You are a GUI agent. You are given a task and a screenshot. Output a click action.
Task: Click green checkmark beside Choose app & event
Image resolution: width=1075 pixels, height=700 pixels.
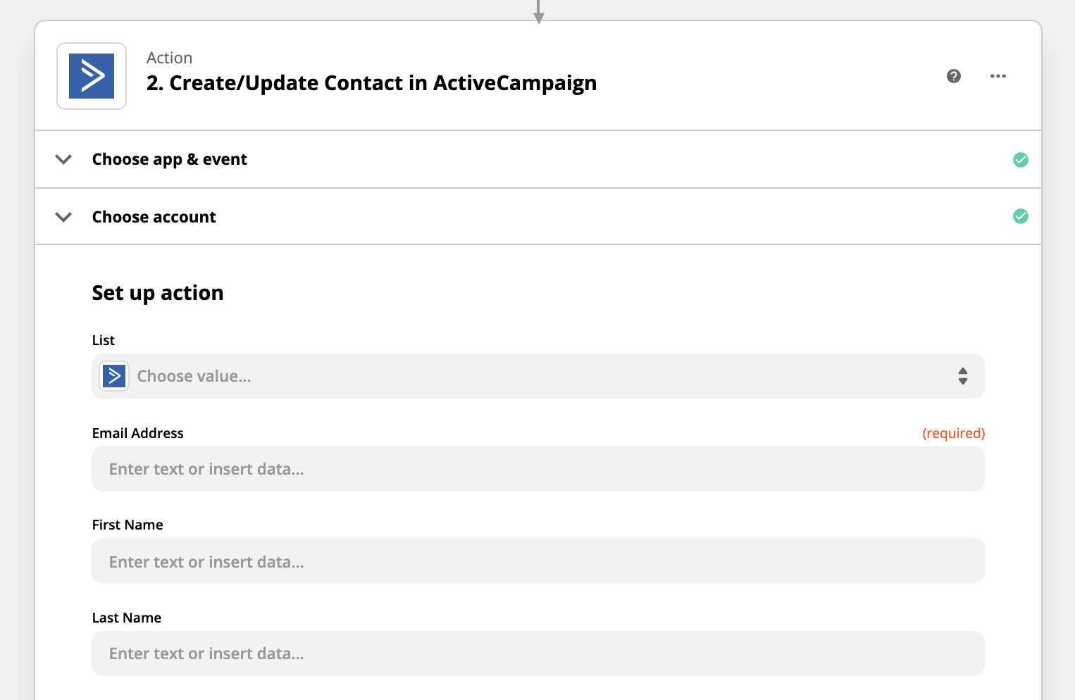pos(1020,160)
